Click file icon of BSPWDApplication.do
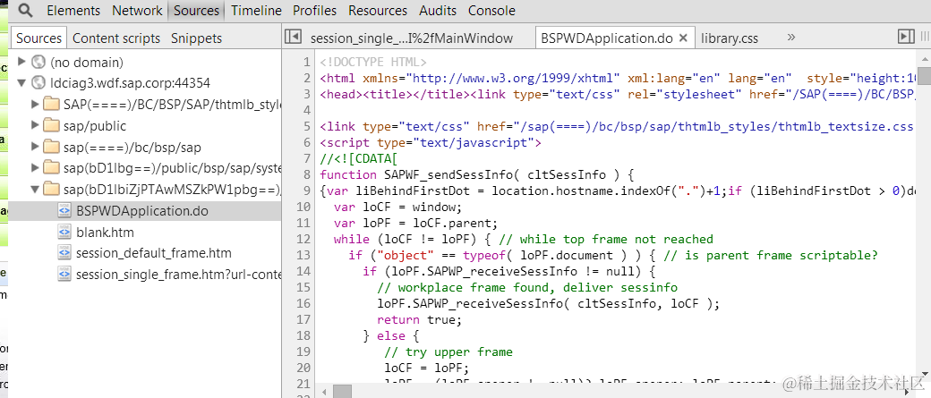Screen dimensions: 931x398 [x=64, y=210]
